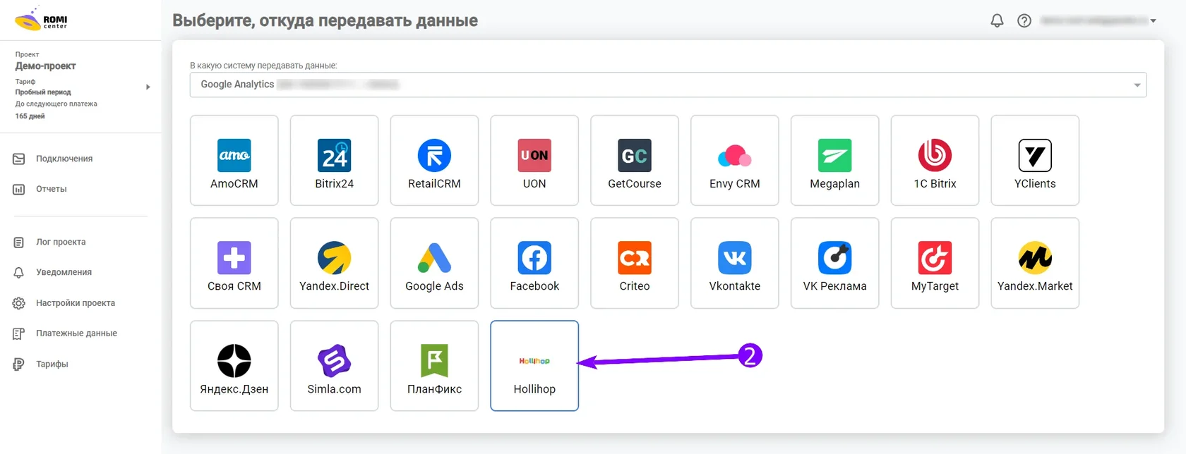Image resolution: width=1186 pixels, height=454 pixels.
Task: Select the Facebook integration tile
Action: coord(534,263)
